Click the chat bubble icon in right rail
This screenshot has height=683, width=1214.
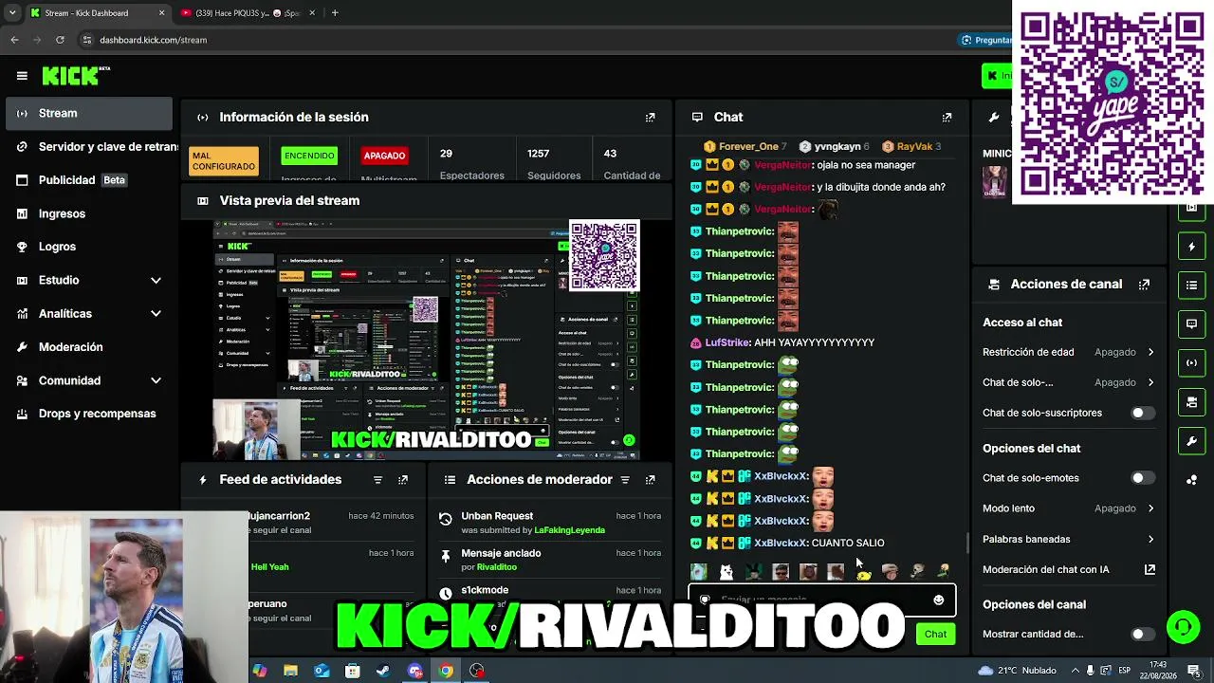pos(1192,323)
